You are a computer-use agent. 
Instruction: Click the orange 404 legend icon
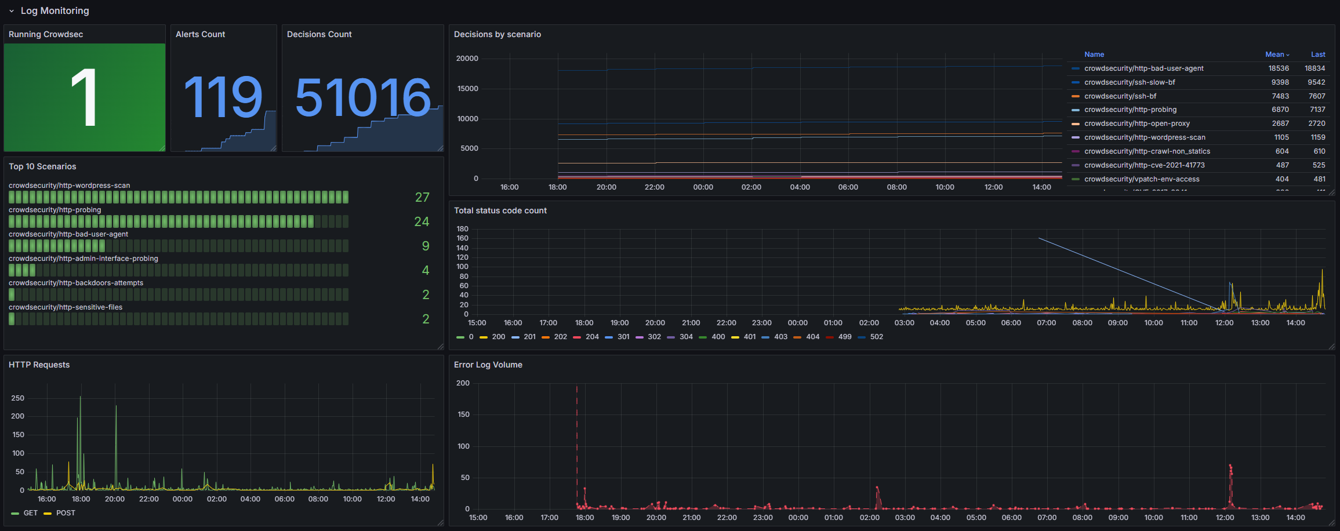[x=798, y=337]
